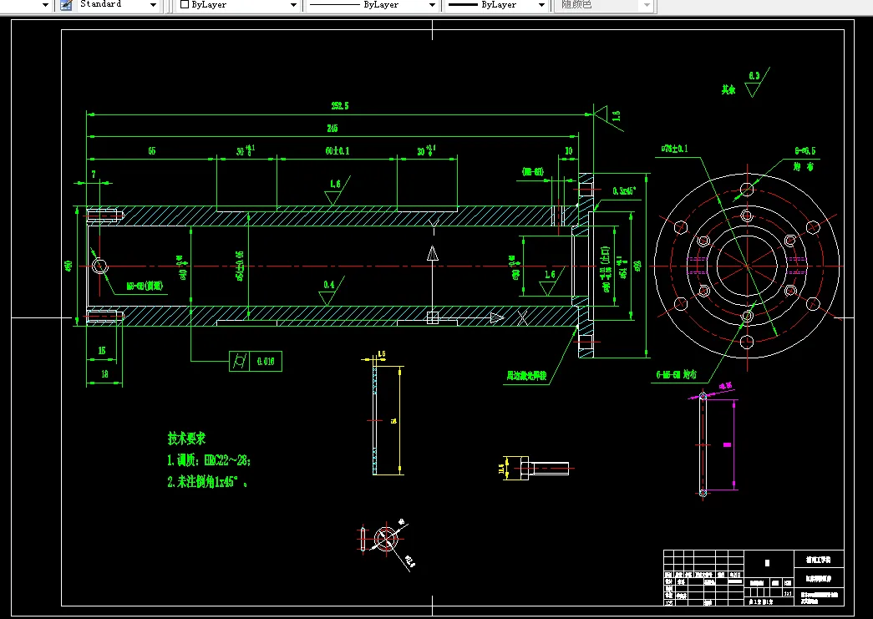Select the 6.3 roughness symbol value
Screen dimensions: 873x619
(754, 76)
